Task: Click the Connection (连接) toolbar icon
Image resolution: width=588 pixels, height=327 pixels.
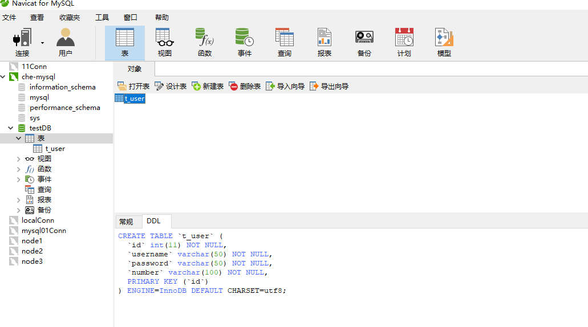Action: [22, 42]
